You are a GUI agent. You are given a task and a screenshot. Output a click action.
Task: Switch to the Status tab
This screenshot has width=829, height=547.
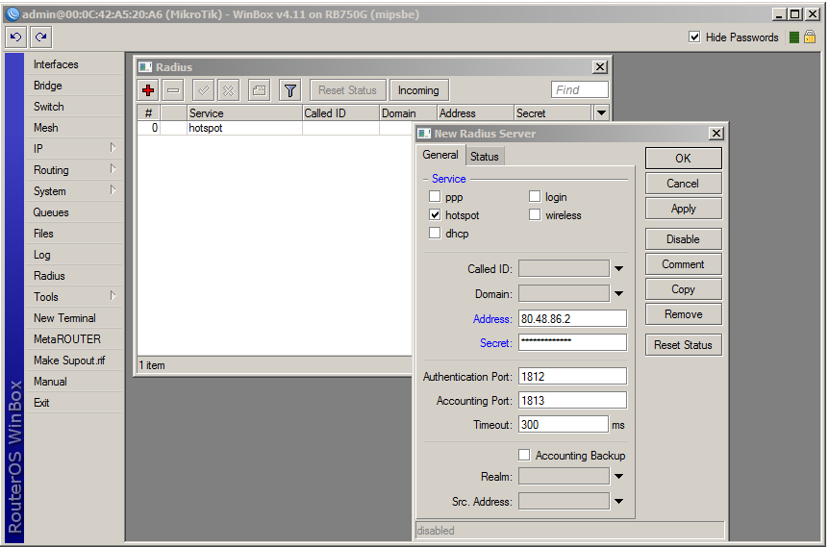click(485, 157)
